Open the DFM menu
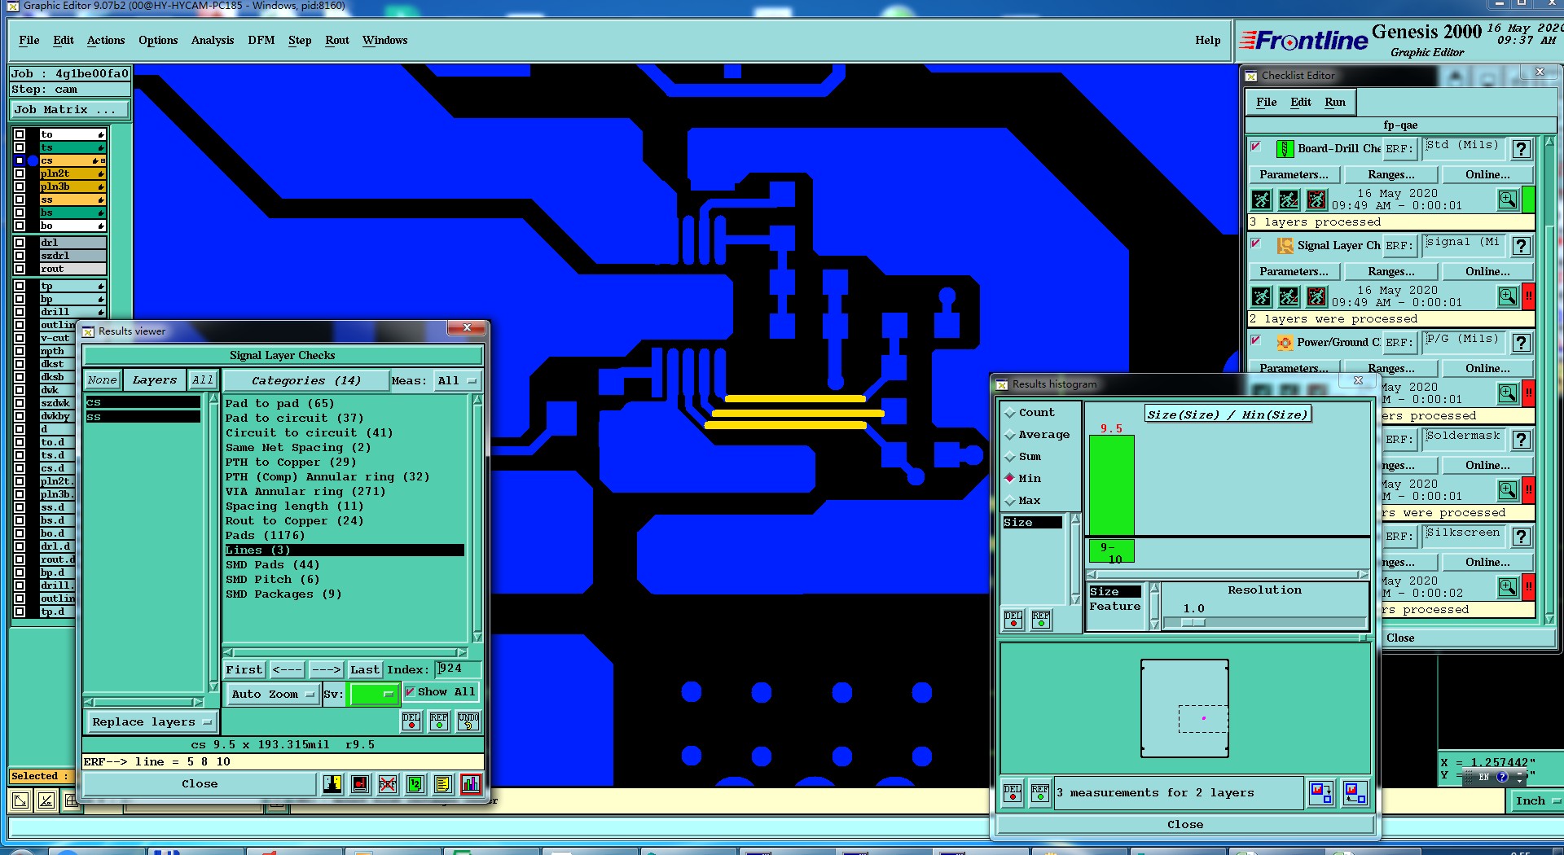 coord(261,40)
